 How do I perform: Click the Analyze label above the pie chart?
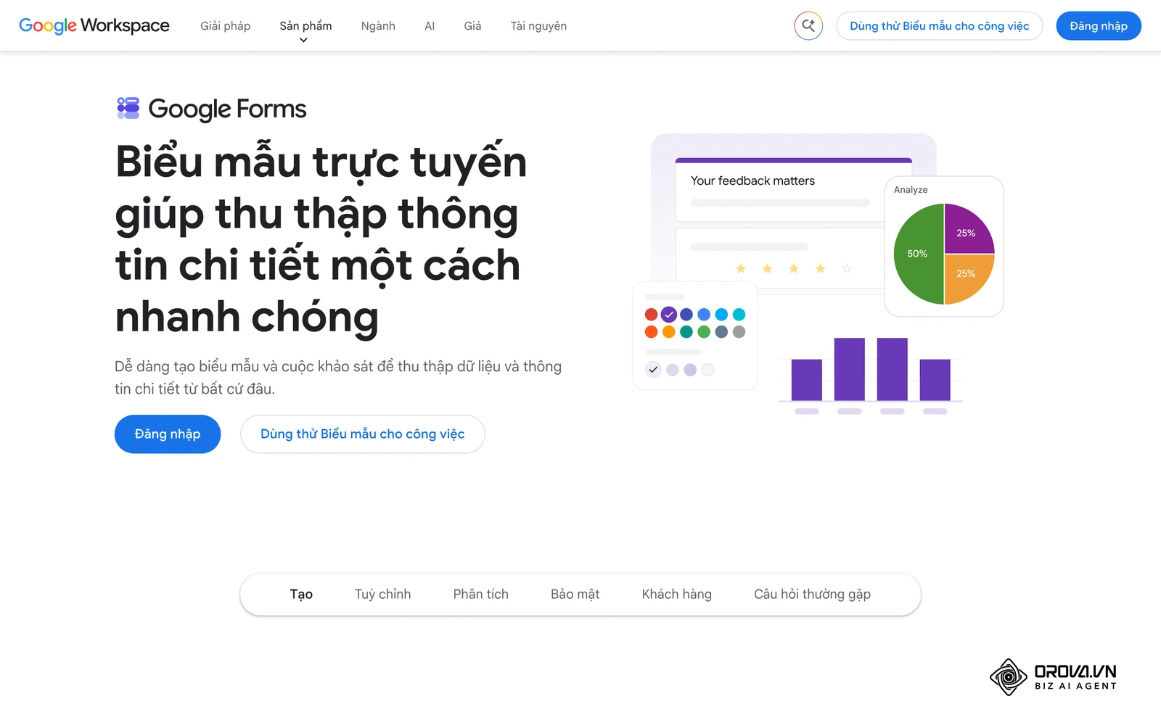911,190
